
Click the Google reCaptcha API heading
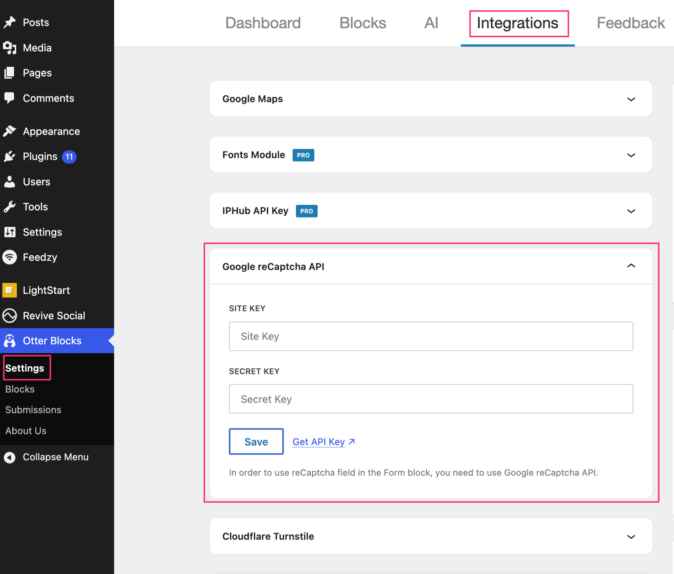coord(273,267)
